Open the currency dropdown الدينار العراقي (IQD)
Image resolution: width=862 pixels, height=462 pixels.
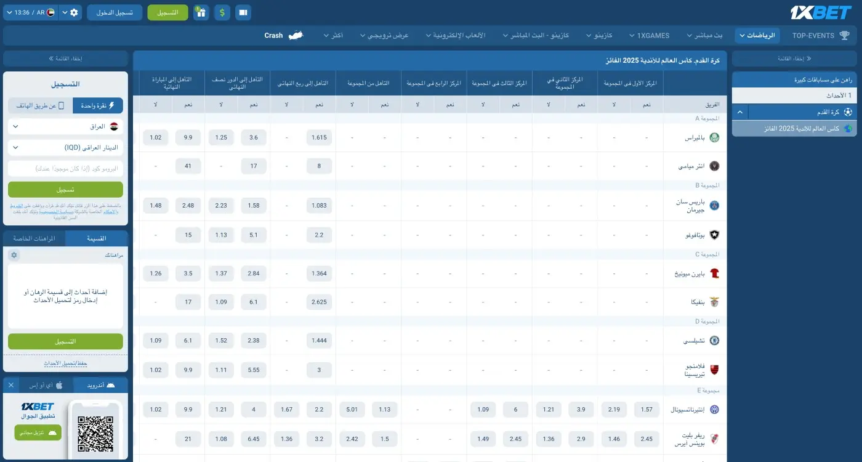(65, 147)
